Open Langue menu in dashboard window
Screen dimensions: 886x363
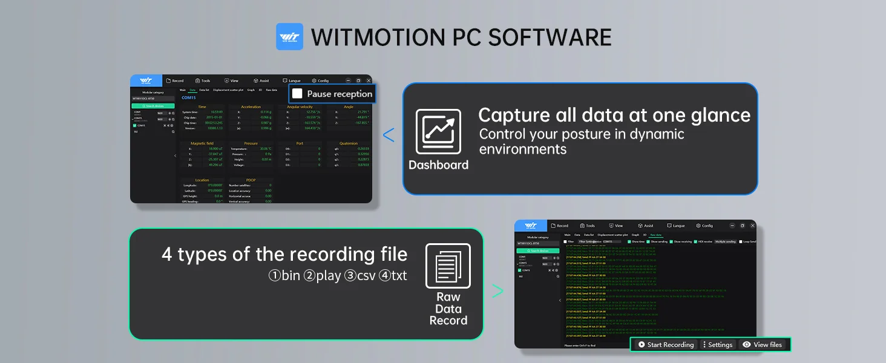tap(291, 80)
